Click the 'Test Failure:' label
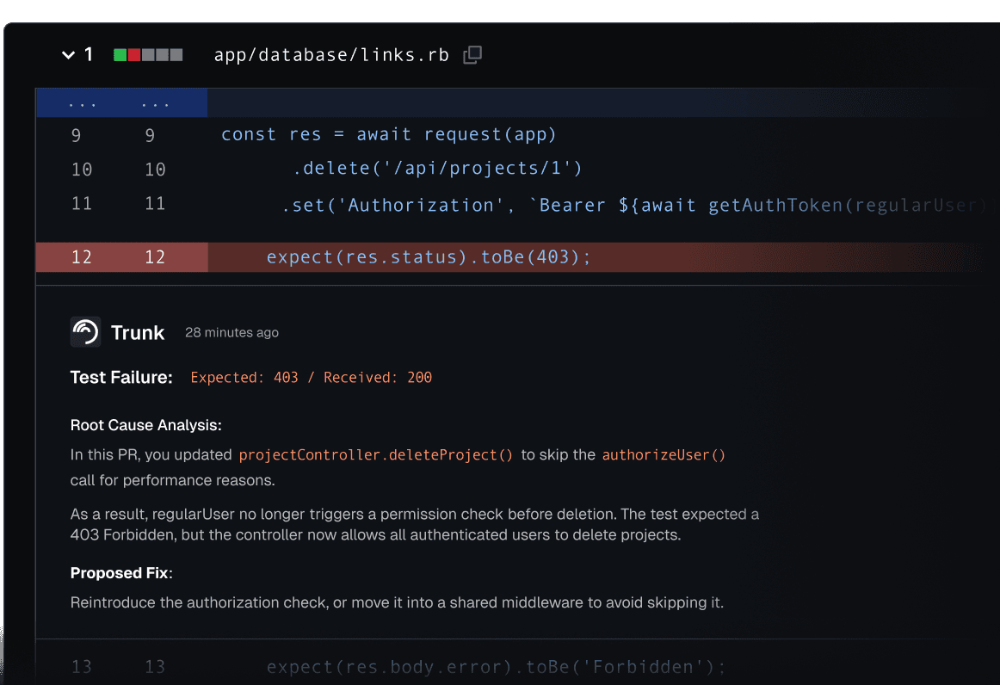This screenshot has height=685, width=1000. (x=121, y=378)
